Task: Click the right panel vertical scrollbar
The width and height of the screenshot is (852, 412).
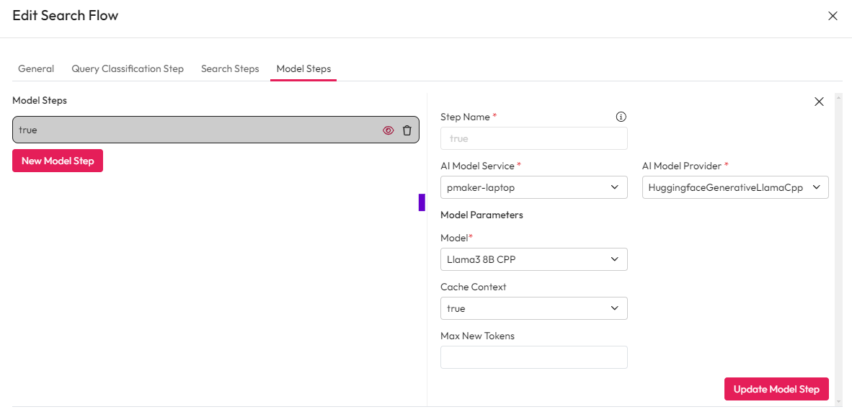Action: pyautogui.click(x=838, y=245)
